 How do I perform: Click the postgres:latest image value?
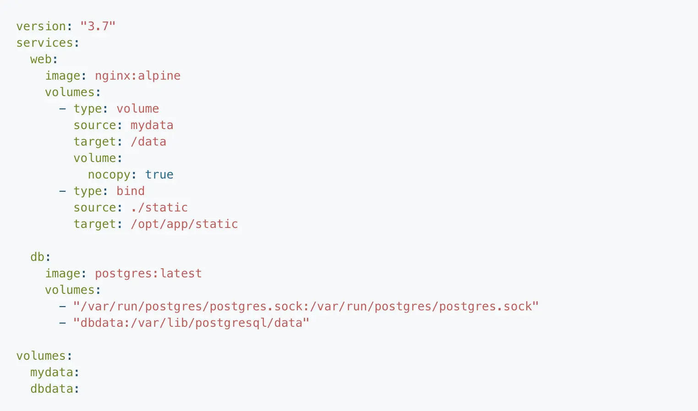(x=148, y=273)
